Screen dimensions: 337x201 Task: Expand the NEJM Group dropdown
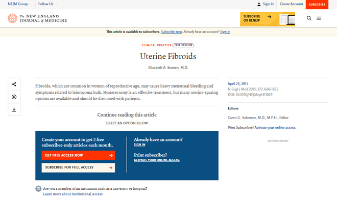(19, 4)
